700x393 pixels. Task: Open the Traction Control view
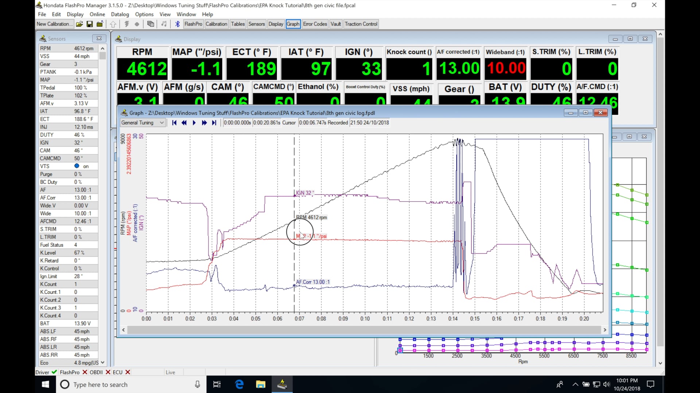coord(361,24)
